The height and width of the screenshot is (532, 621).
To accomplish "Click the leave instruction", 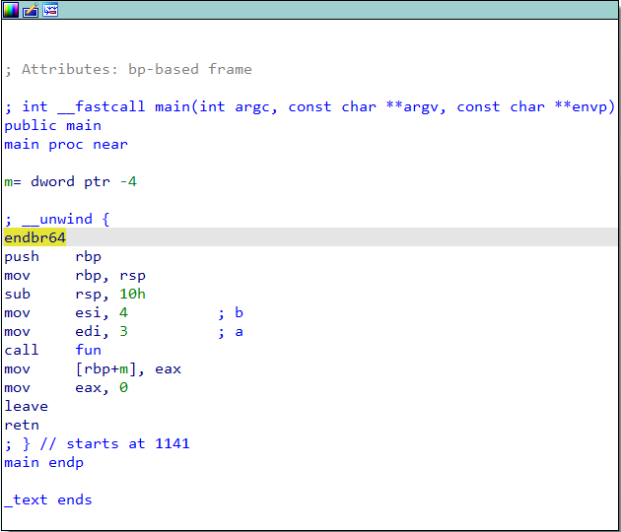I will [x=26, y=406].
